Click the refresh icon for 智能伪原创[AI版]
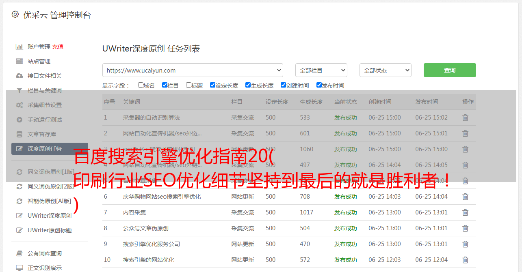Screen dimensions: 522x272 pos(19,201)
